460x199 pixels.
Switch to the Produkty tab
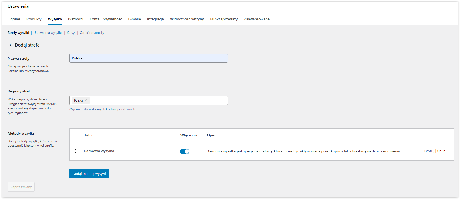coord(34,19)
